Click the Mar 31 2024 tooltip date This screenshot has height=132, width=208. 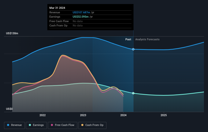57,8
